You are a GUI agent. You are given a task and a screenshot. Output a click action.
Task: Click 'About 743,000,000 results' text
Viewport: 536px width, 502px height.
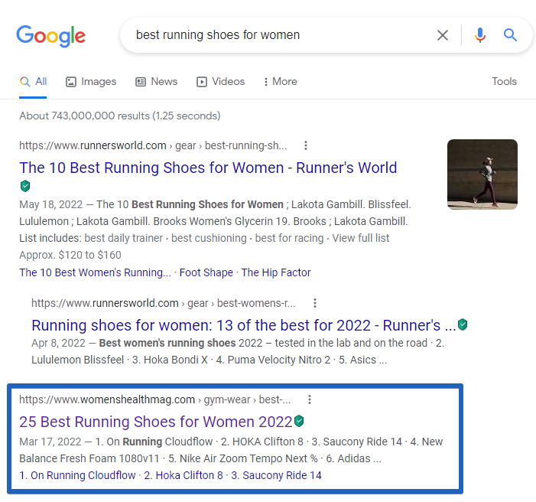[x=119, y=116]
